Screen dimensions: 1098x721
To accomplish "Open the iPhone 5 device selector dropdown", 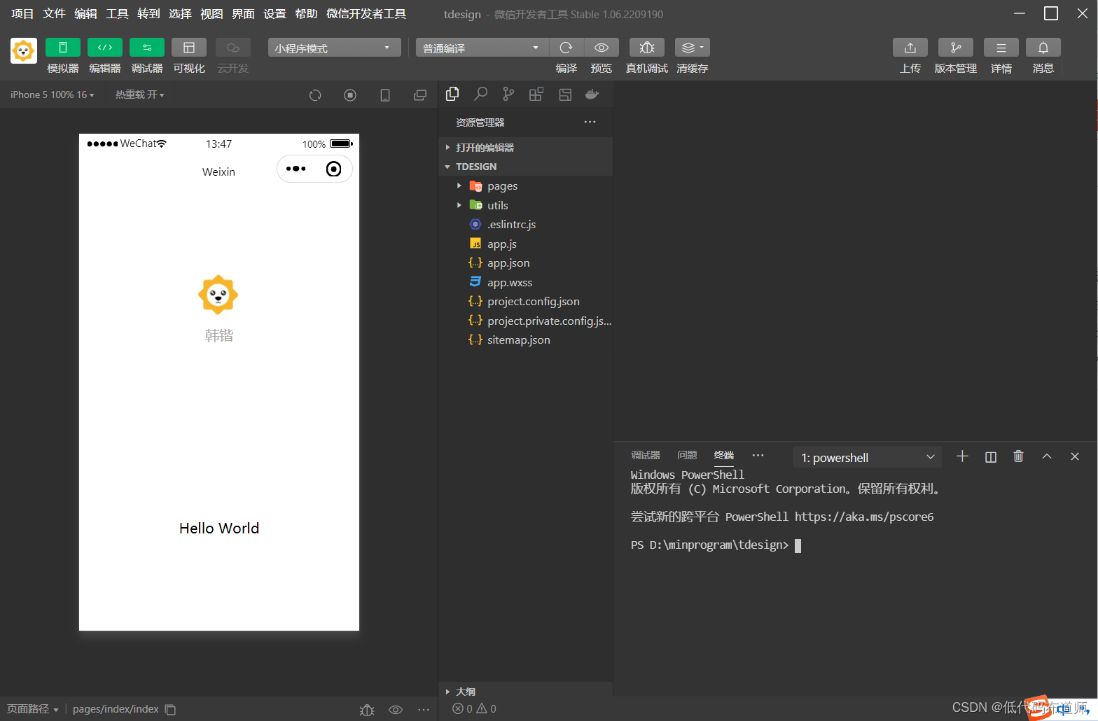I will coord(53,94).
